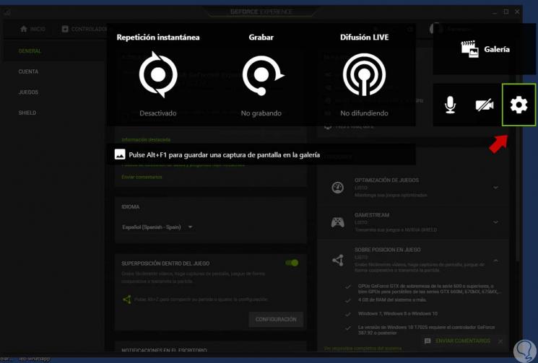Image resolution: width=538 pixels, height=363 pixels.
Task: Click the No difundiendo status text
Action: click(364, 113)
